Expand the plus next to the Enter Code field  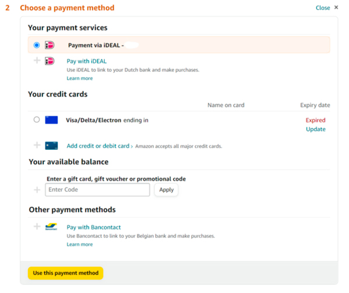(x=37, y=190)
